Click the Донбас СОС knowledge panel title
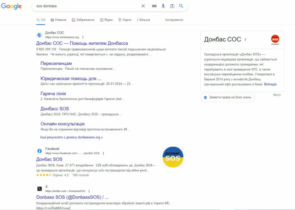 click(223, 39)
